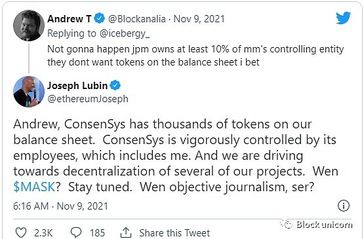Open the @icebergy_ mention link

(125, 34)
